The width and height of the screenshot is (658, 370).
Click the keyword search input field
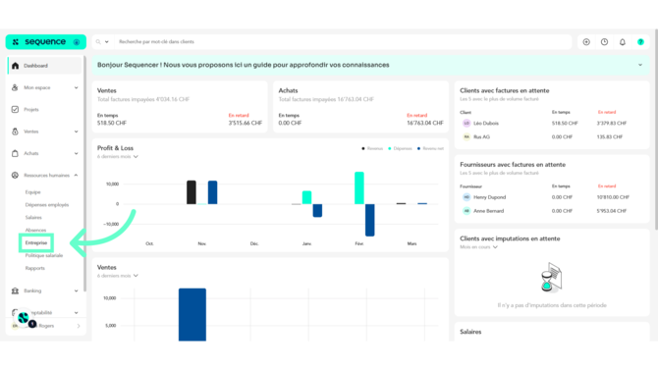click(343, 42)
